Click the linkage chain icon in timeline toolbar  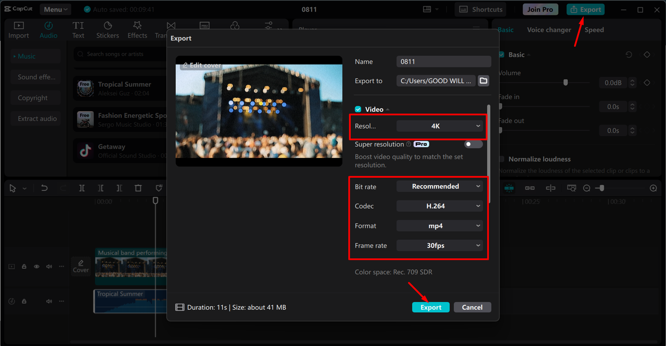(x=530, y=188)
